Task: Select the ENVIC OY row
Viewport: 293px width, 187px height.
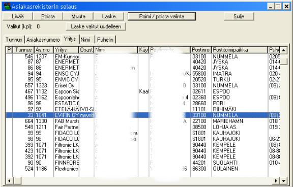Action: click(x=143, y=79)
